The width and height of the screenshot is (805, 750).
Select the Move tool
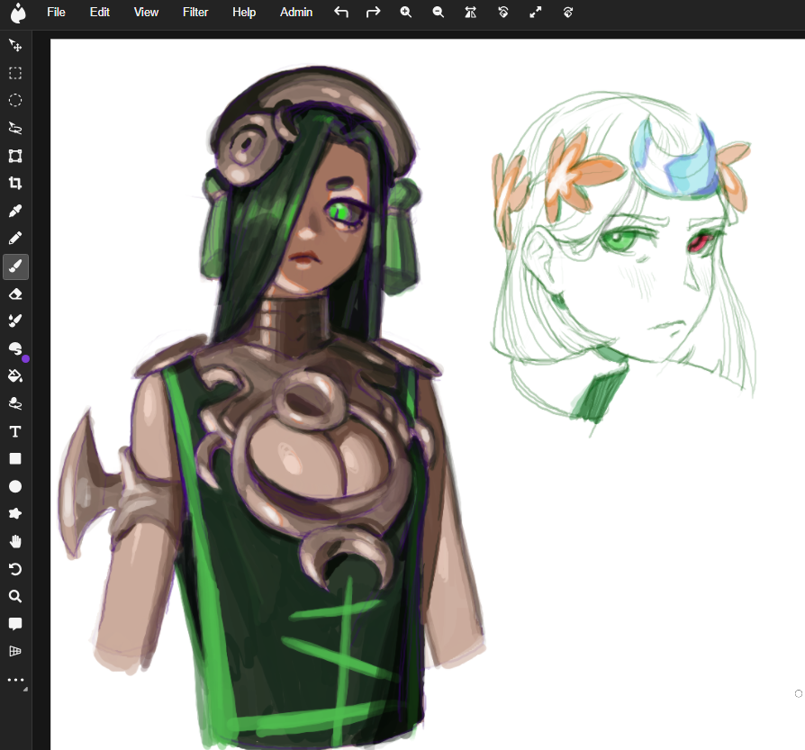tap(15, 46)
